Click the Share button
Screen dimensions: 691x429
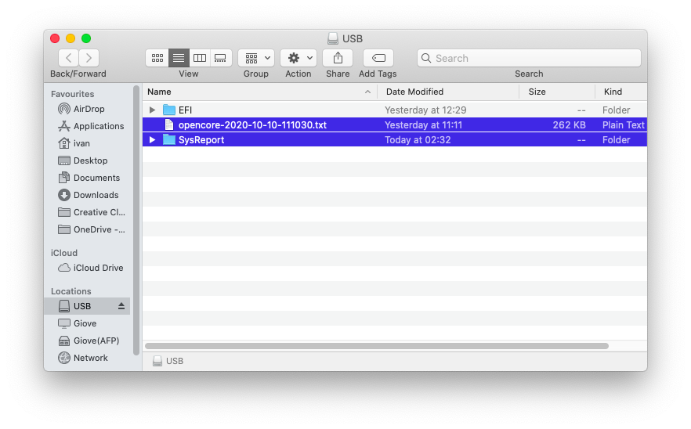(x=338, y=58)
